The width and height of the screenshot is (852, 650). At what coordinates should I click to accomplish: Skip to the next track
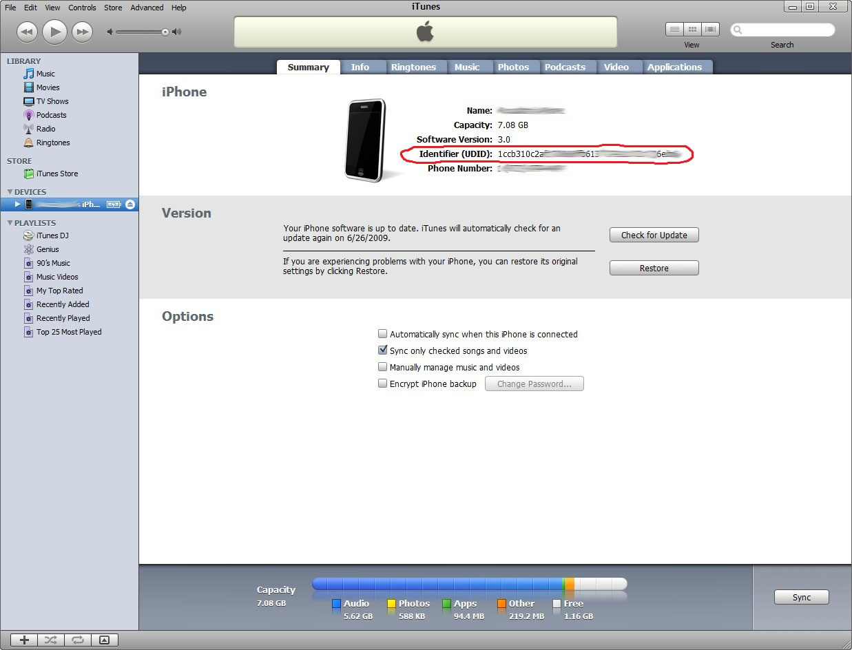[x=82, y=32]
